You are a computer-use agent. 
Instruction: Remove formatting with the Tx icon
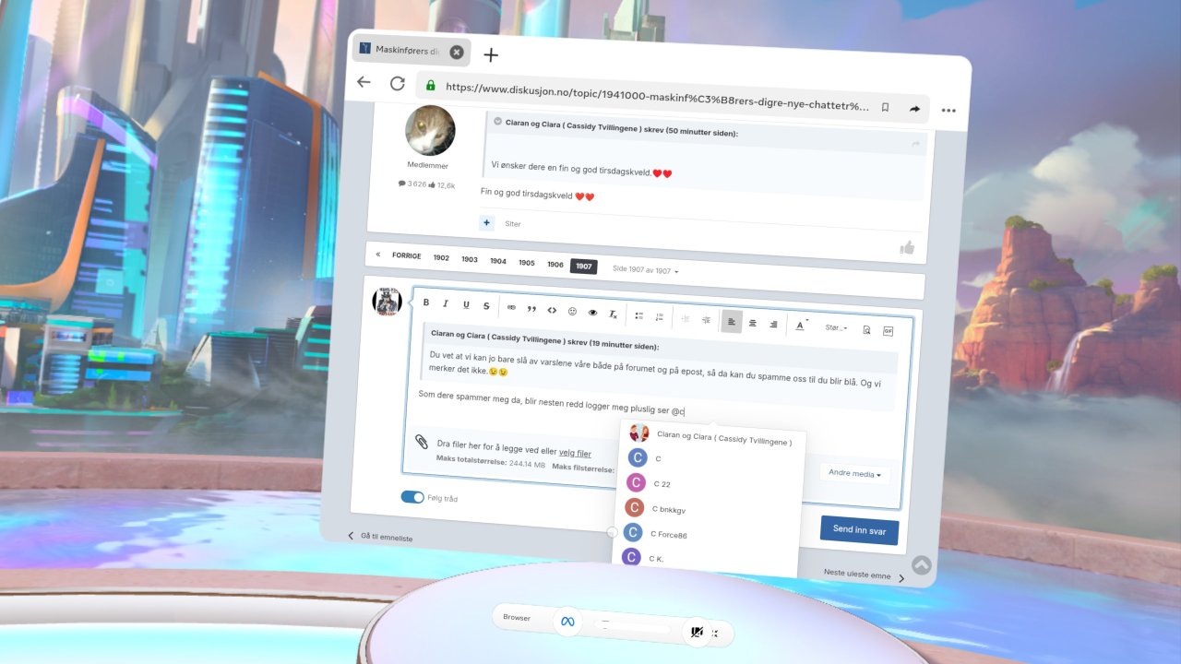(x=614, y=314)
